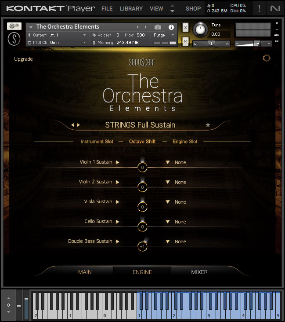Expand the instrument name menu arrow

click(31, 27)
